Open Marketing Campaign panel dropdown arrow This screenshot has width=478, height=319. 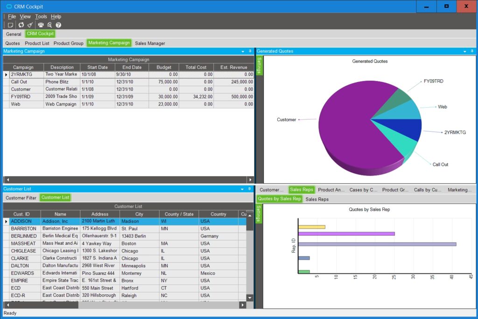point(243,51)
